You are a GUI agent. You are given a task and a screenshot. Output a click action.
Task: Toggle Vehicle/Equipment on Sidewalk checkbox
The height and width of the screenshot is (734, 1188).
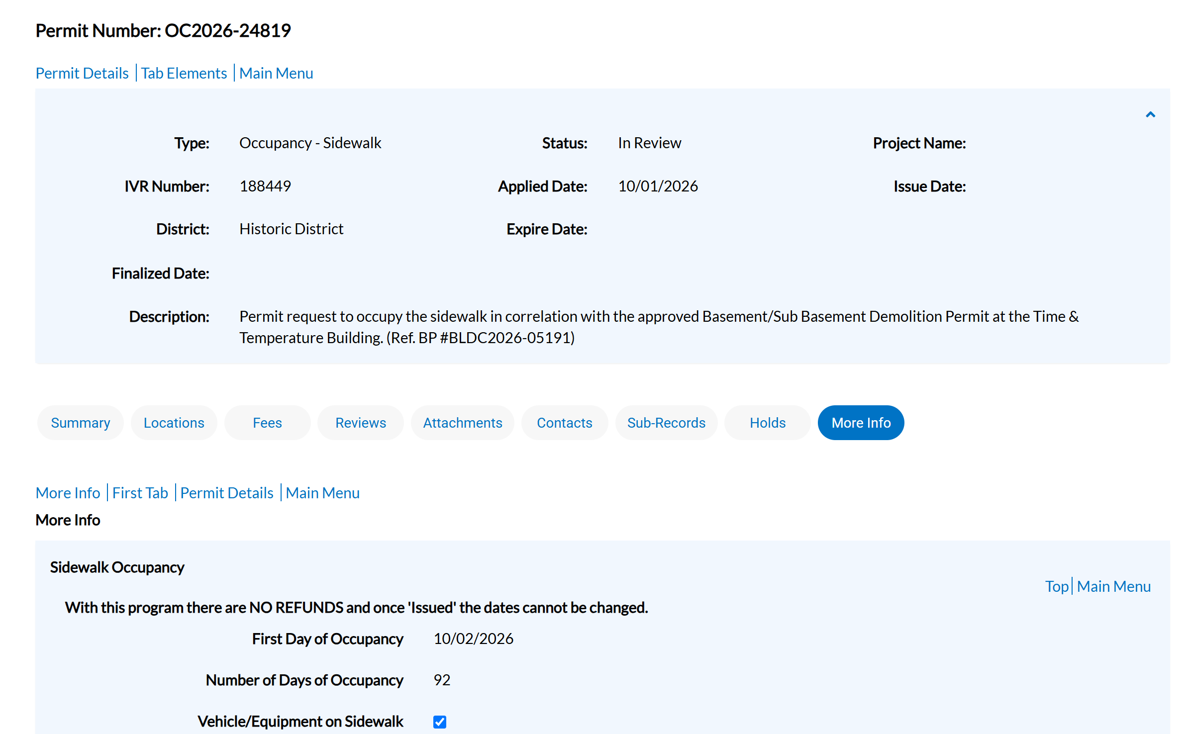pyautogui.click(x=440, y=722)
